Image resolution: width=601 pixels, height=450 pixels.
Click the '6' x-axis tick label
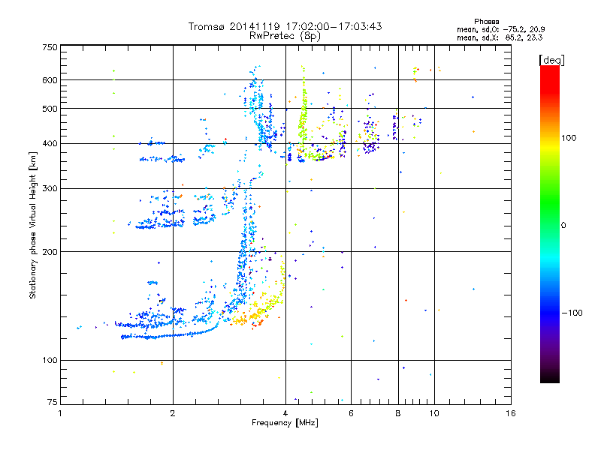pyautogui.click(x=351, y=413)
